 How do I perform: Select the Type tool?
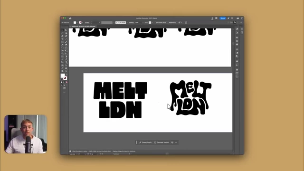[x=62, y=39]
